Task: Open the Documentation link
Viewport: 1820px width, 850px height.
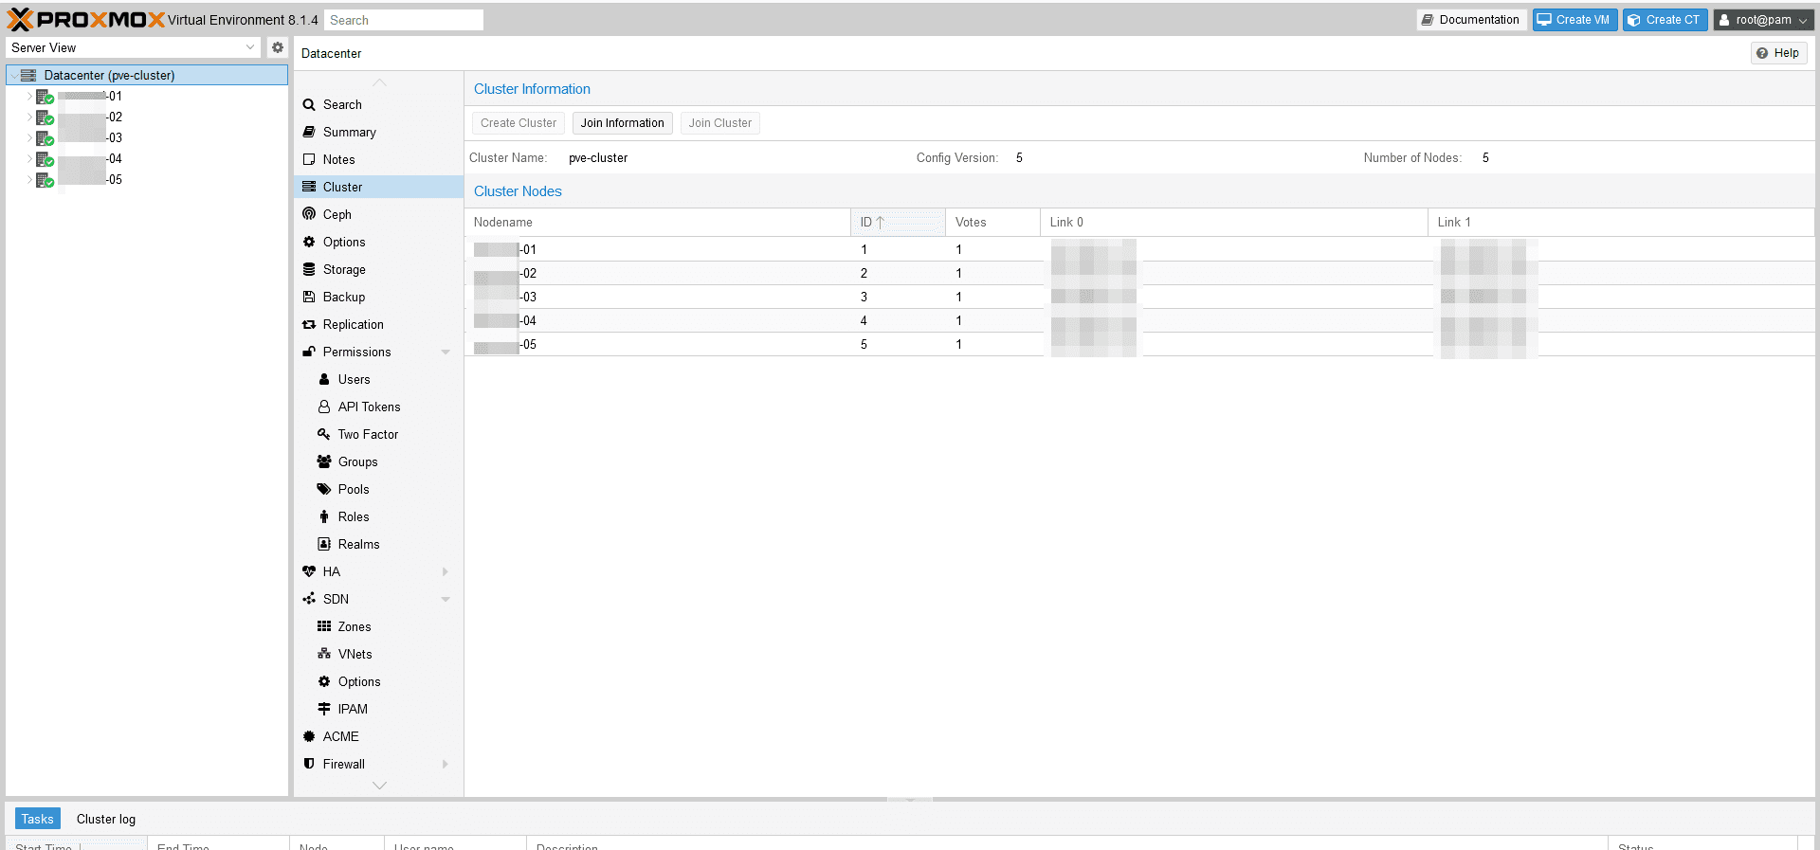Action: pyautogui.click(x=1471, y=20)
